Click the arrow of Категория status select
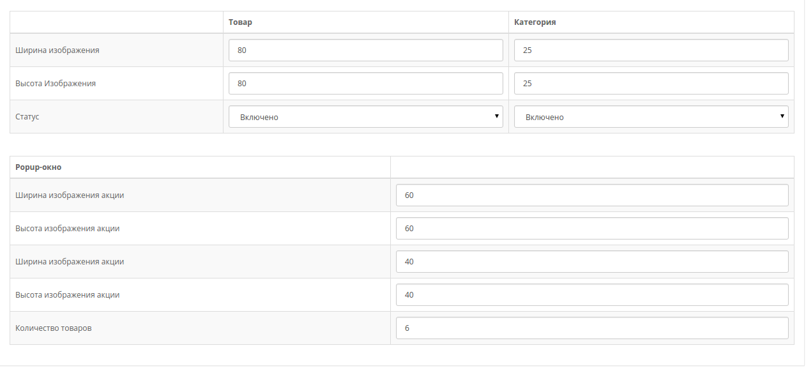This screenshot has width=806, height=373. click(x=782, y=116)
